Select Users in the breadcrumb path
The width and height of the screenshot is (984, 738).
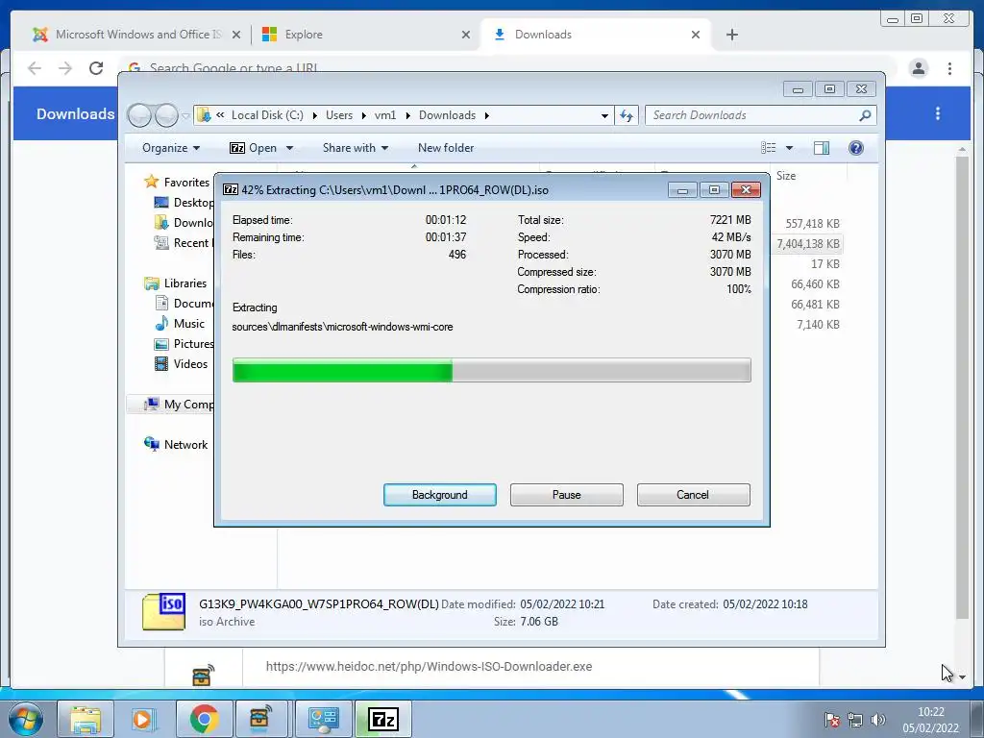[339, 115]
